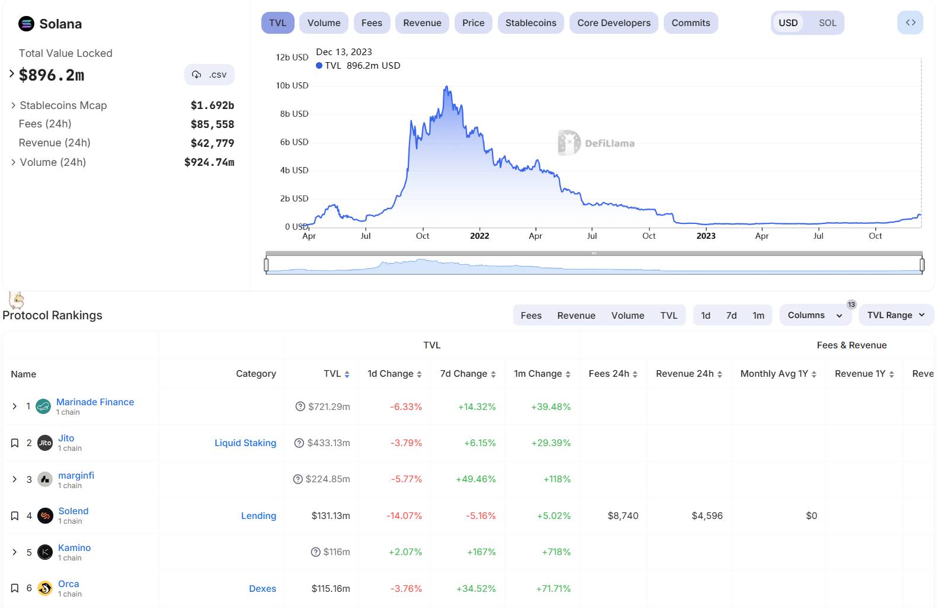Viewport: 937px width, 609px height.
Task: Switch chart denomination to SOL
Action: tap(827, 23)
